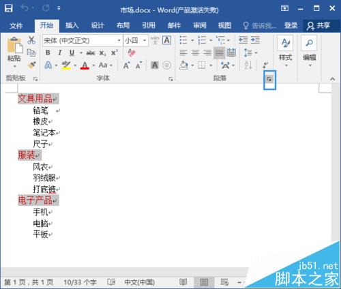Screen dimensions: 341x289
Task: Open the 字体 dialog launcher
Action: click(x=170, y=79)
